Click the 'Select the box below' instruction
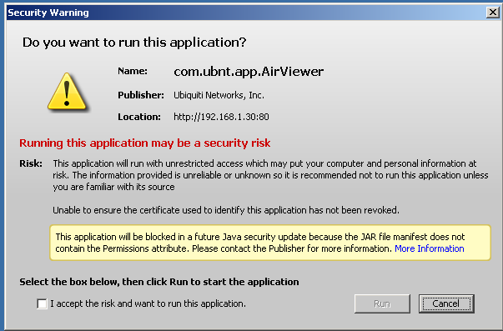 point(159,282)
